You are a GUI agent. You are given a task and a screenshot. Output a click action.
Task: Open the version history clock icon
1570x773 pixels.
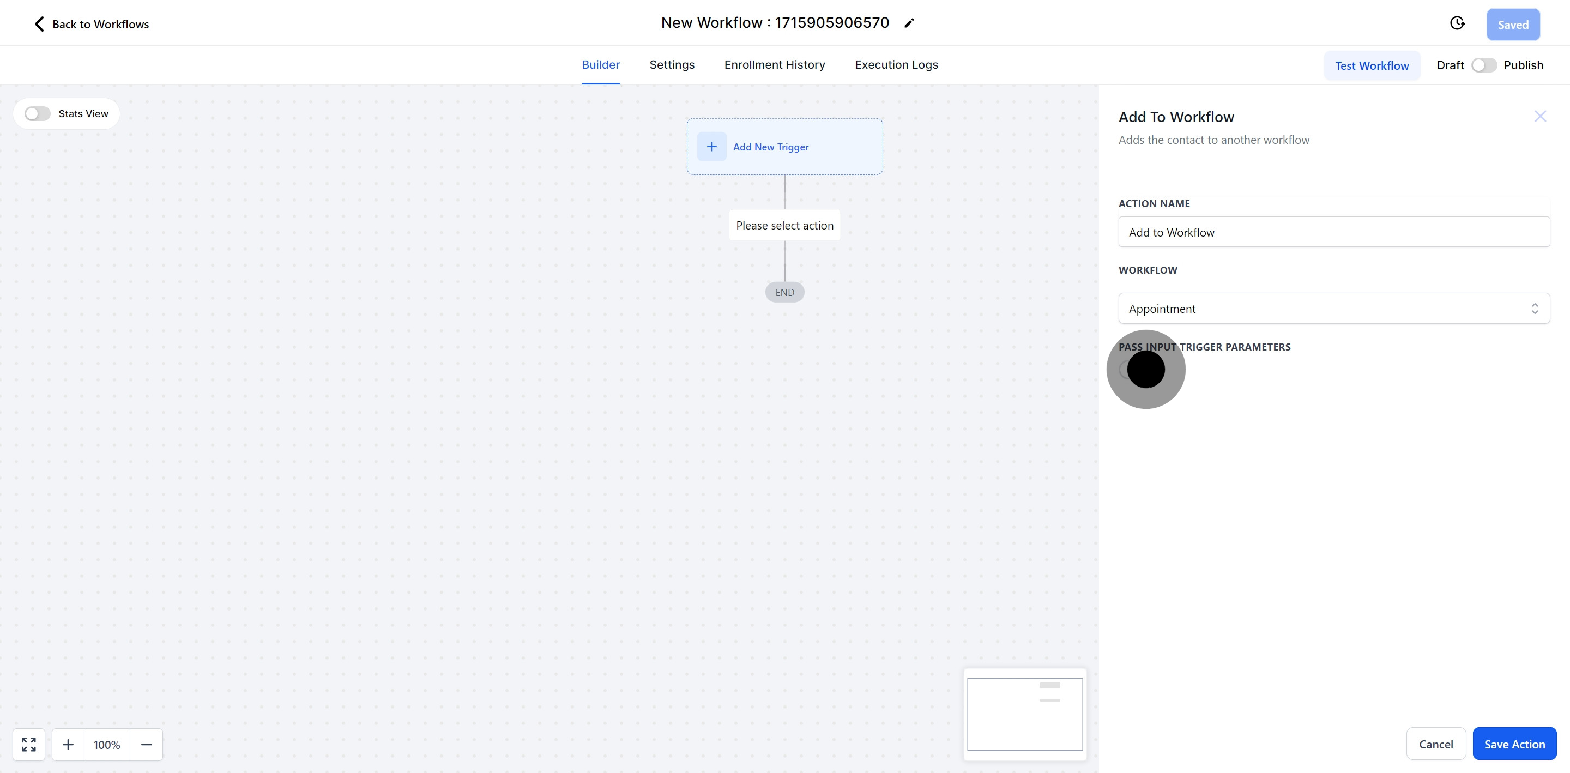[1457, 24]
